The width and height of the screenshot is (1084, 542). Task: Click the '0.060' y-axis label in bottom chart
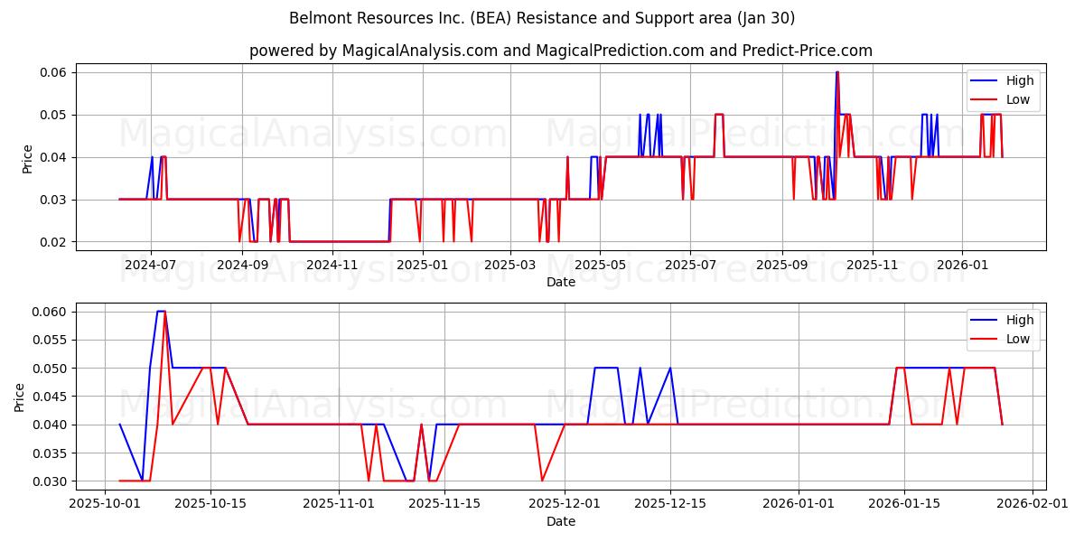pos(51,312)
